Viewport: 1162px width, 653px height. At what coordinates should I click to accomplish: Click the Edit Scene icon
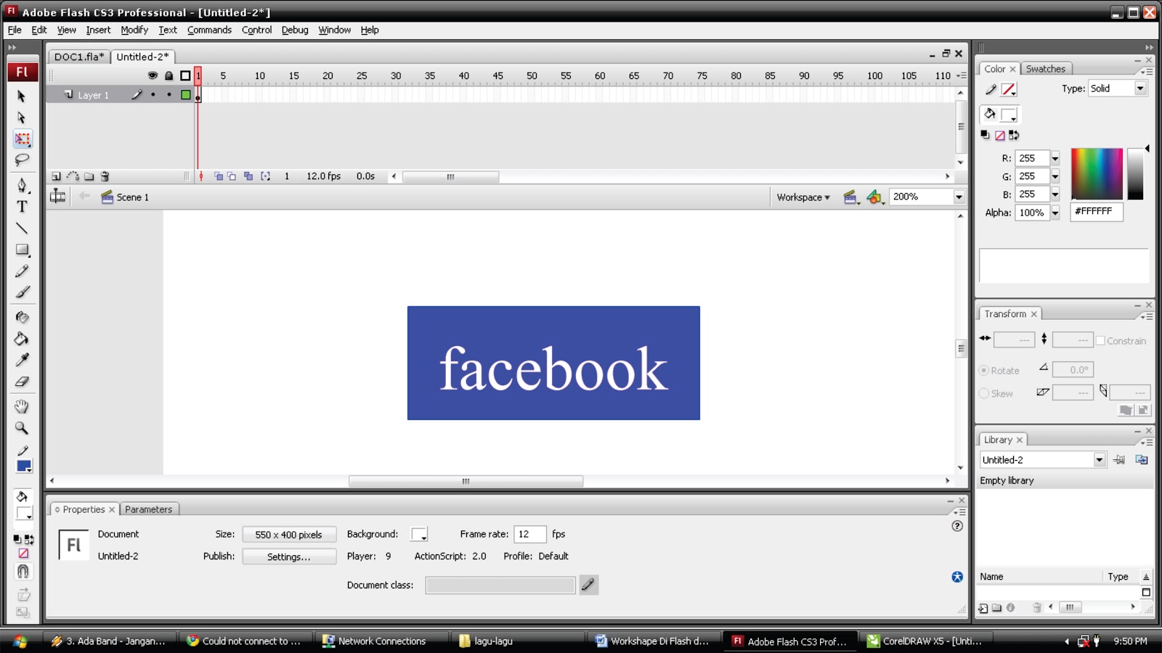850,197
